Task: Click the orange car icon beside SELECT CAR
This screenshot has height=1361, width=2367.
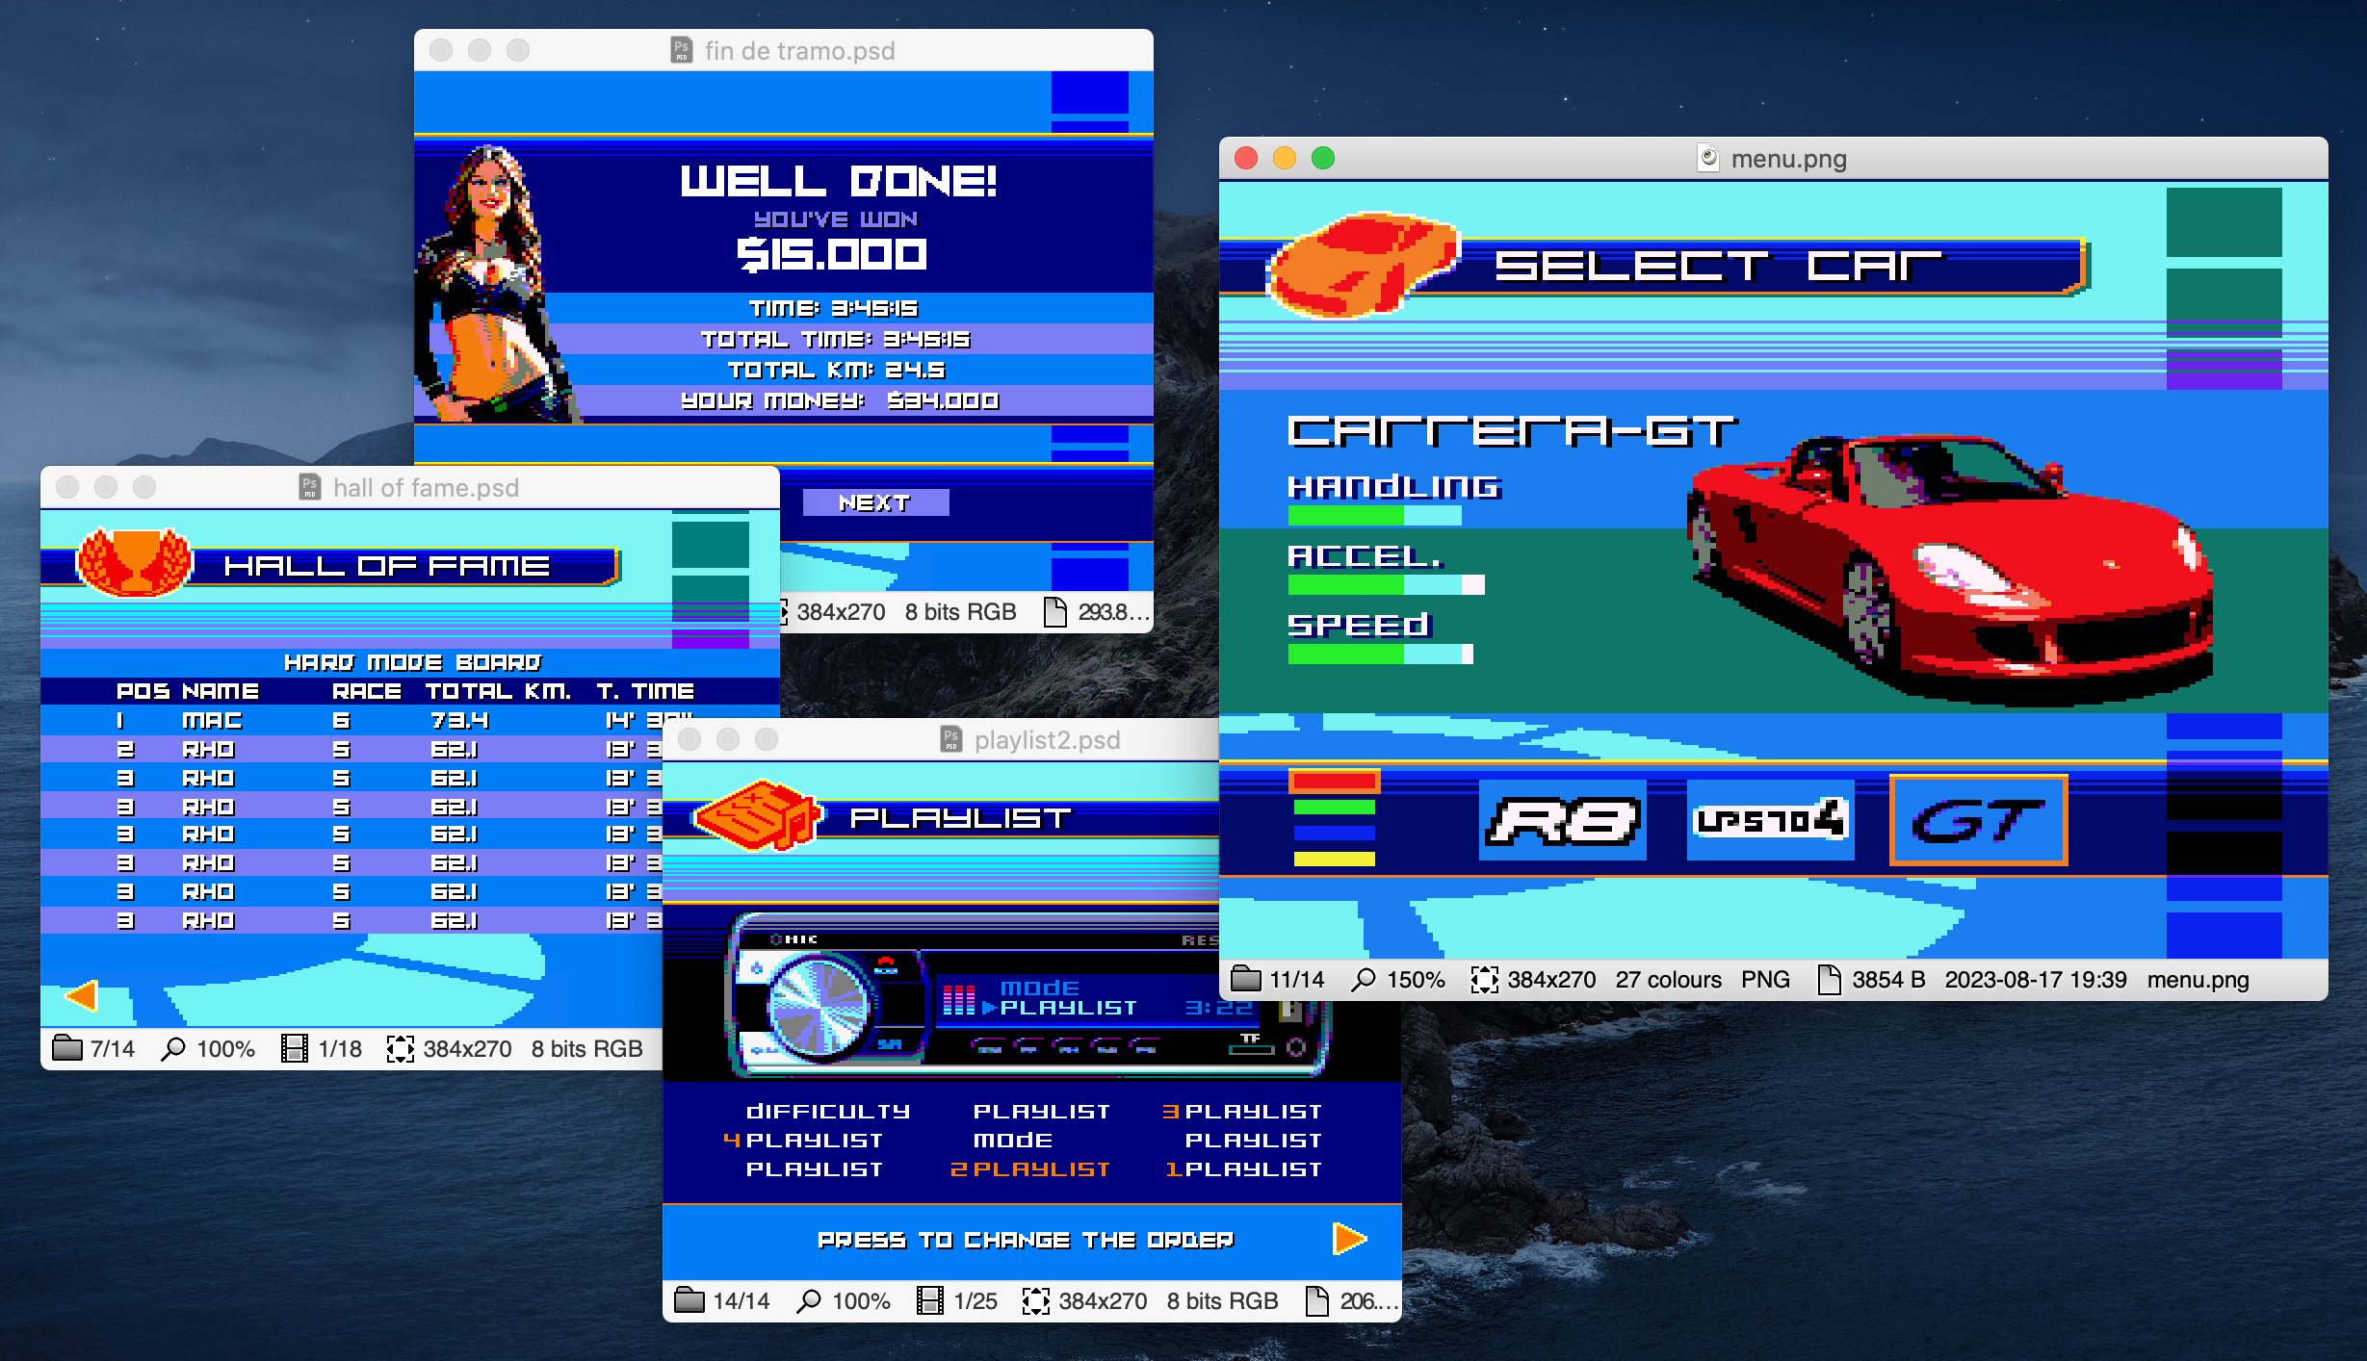Action: [1365, 266]
